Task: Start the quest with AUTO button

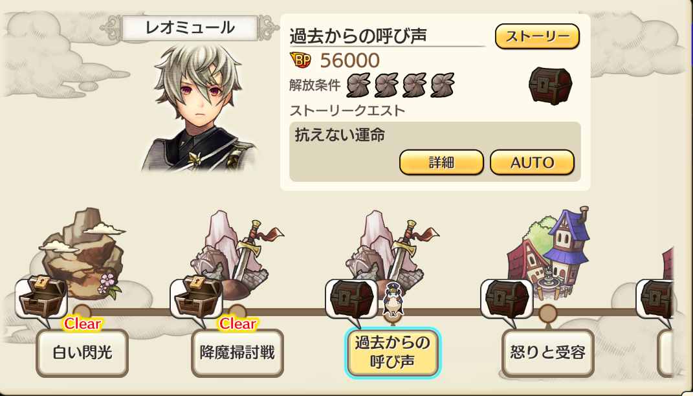Action: pyautogui.click(x=532, y=162)
